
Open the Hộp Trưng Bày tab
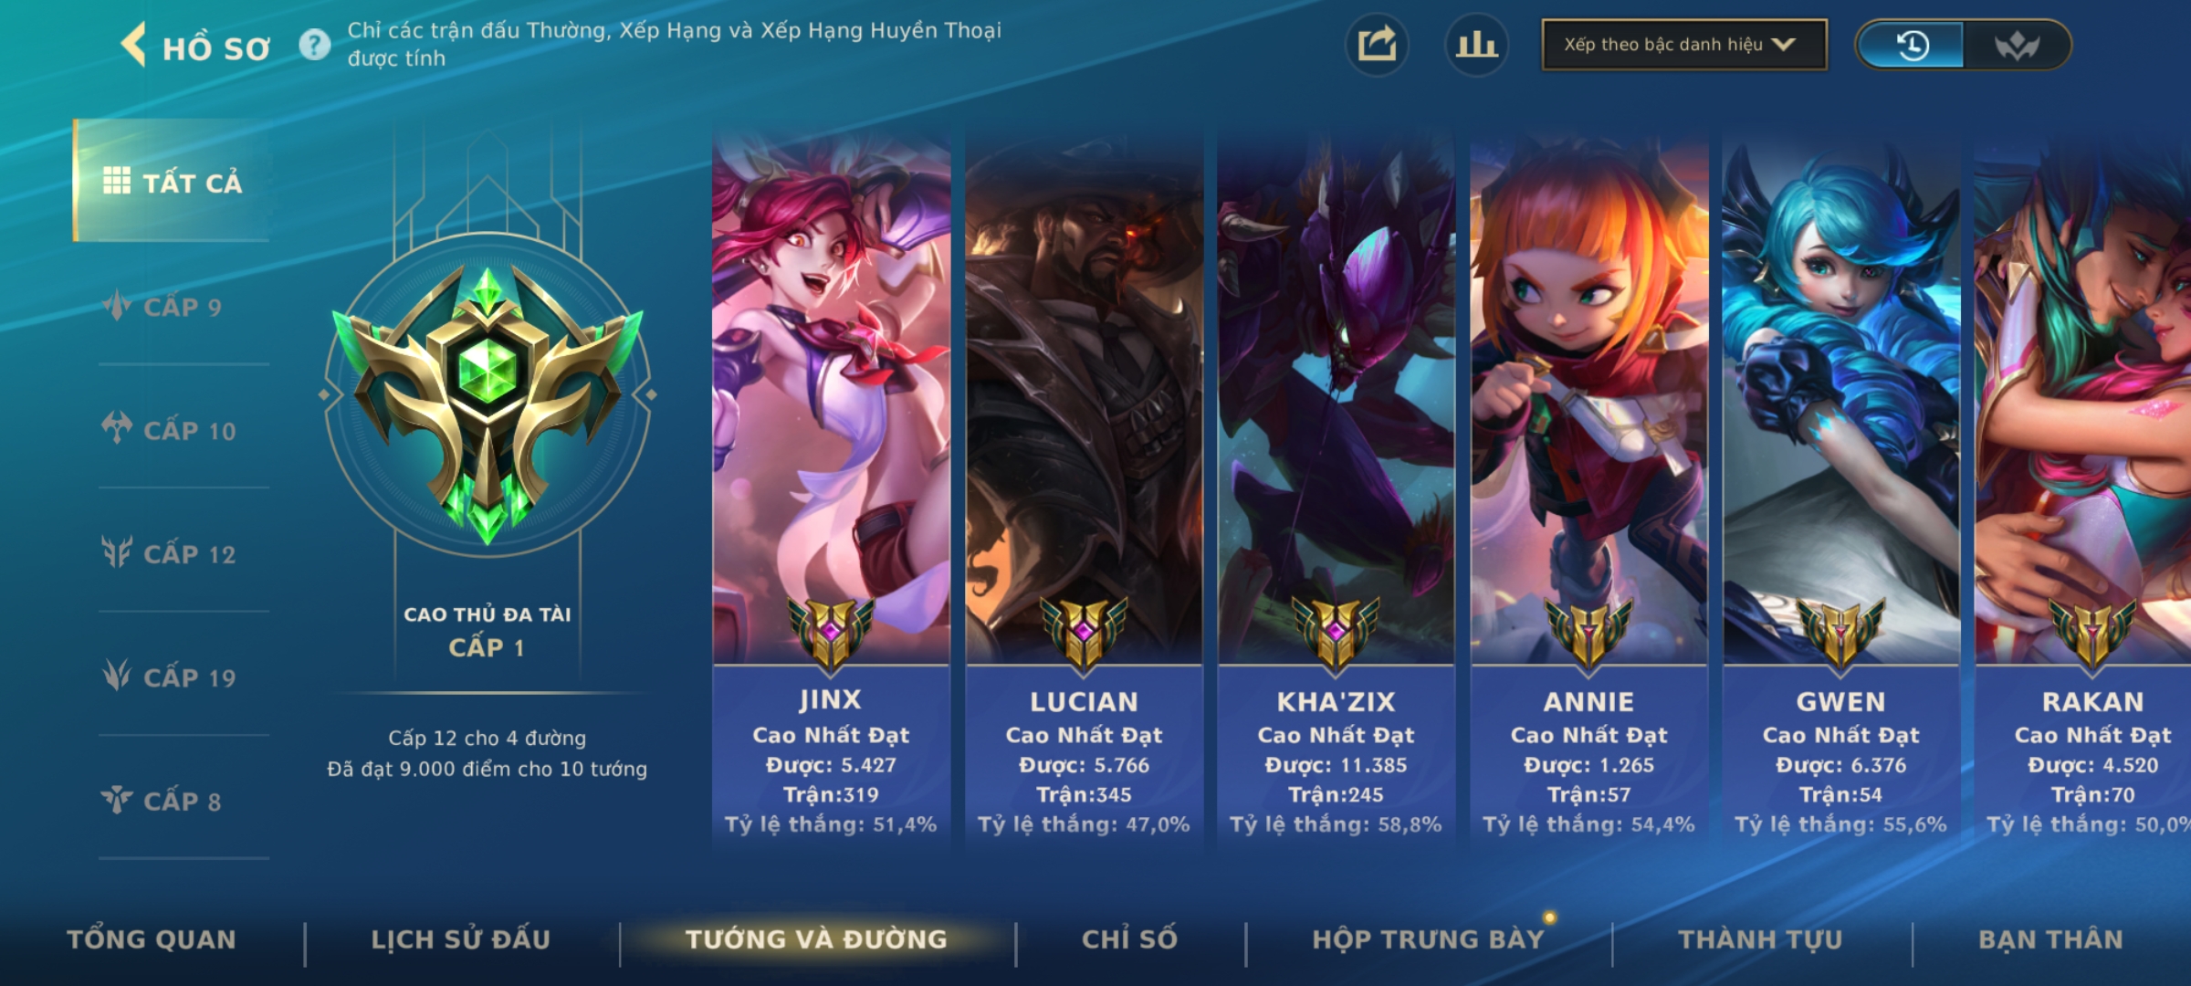[x=1429, y=939]
